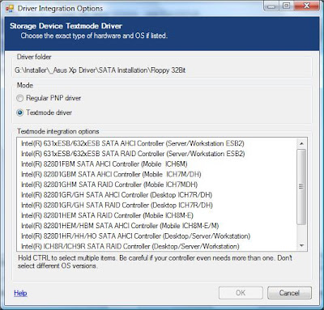Choose 82801GBM SATA AHCI Controller (Mobile ICH7M/DH)
This screenshot has width=324, height=310.
pos(156,174)
